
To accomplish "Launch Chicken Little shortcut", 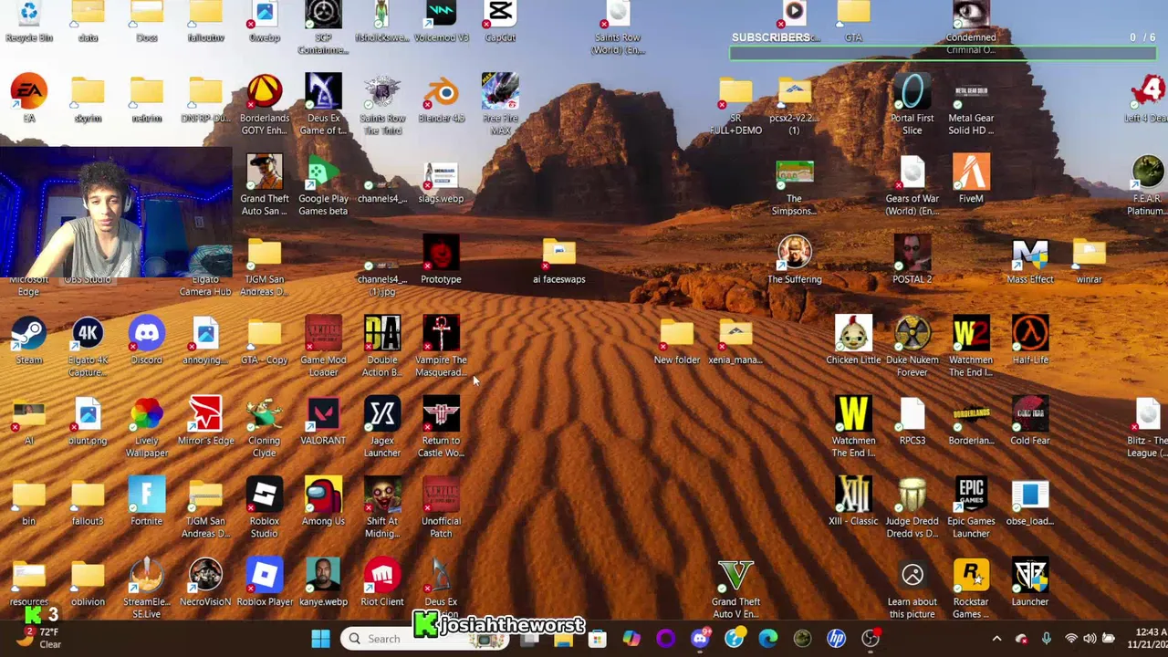I will [853, 341].
